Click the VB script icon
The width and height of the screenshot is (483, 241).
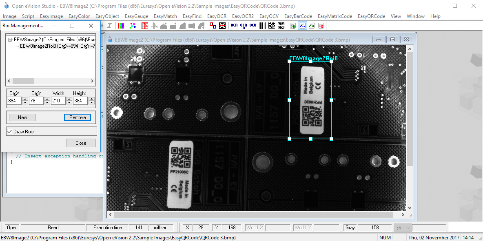(321, 25)
